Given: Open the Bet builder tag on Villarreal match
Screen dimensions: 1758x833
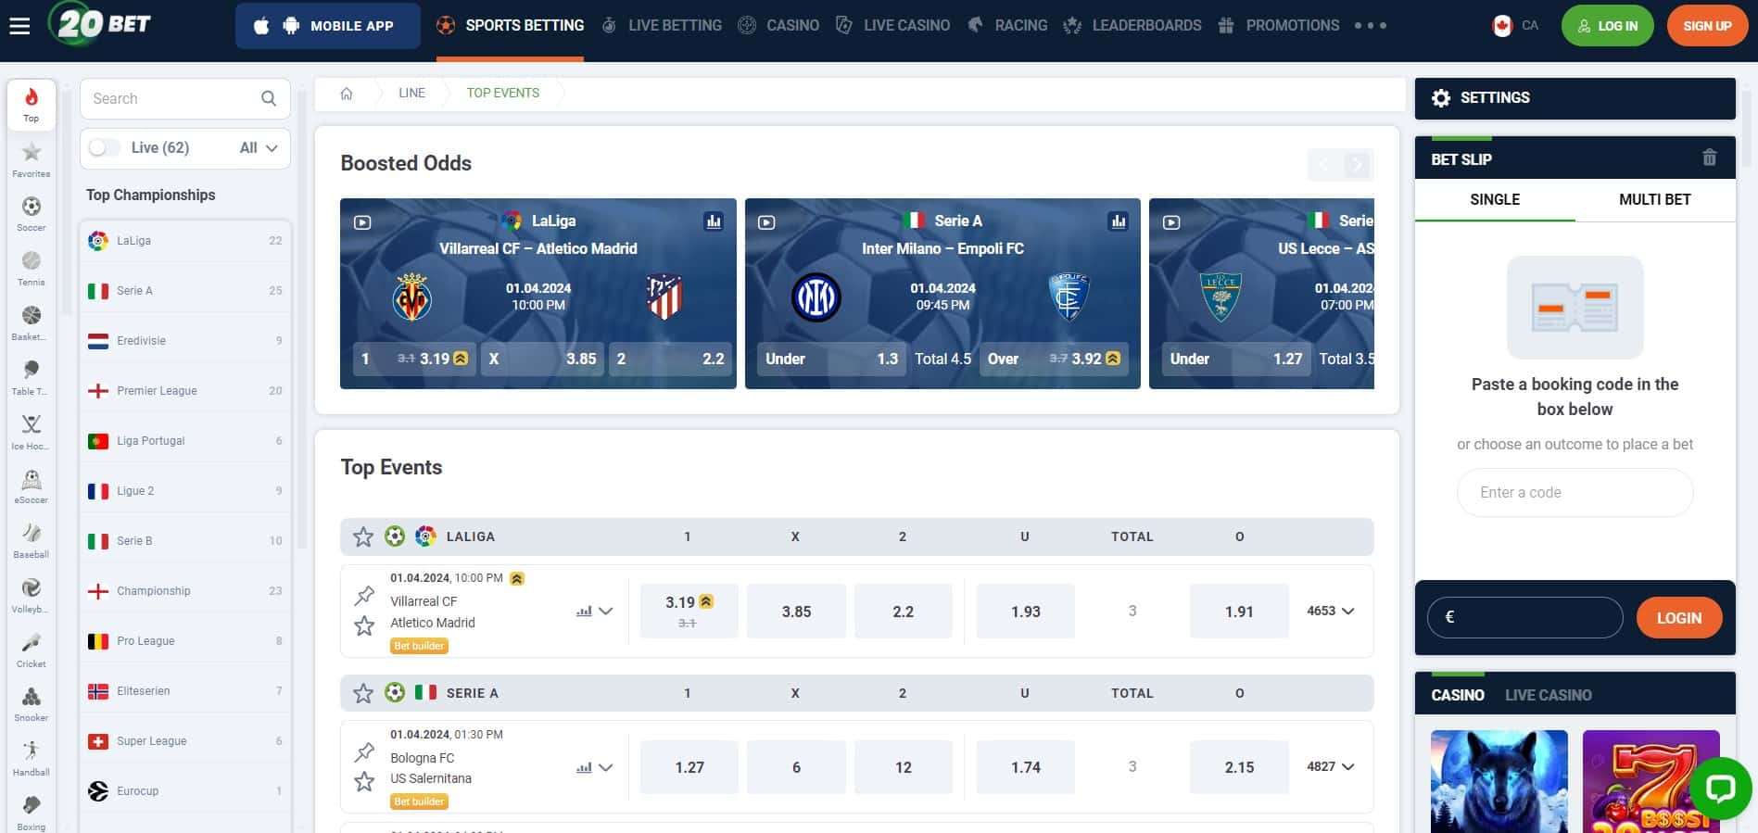Looking at the screenshot, I should point(419,646).
